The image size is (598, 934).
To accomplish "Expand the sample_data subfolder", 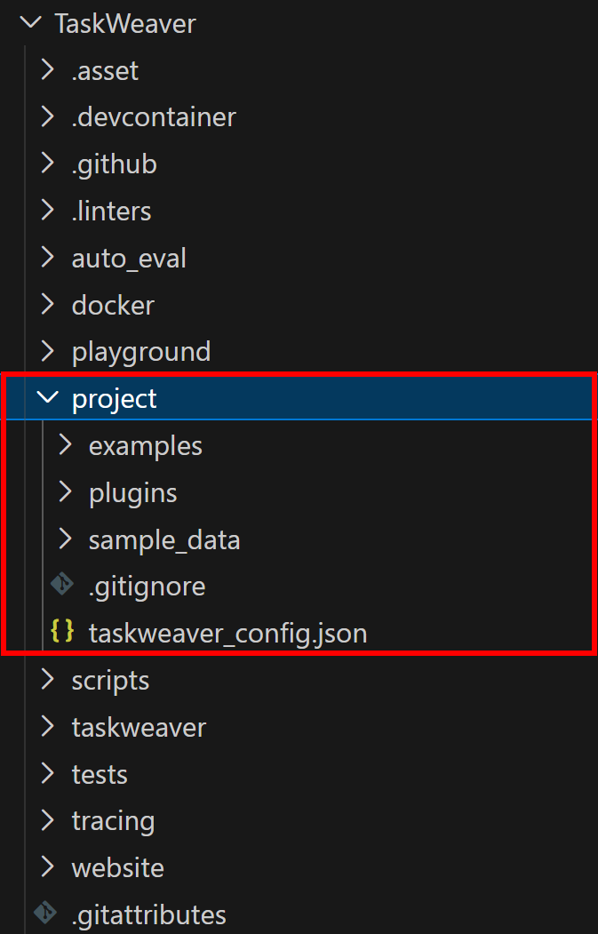I will [64, 539].
